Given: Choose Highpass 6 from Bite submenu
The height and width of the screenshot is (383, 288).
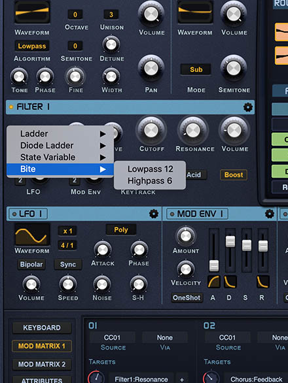Looking at the screenshot, I should [x=150, y=181].
